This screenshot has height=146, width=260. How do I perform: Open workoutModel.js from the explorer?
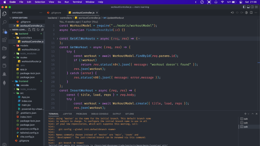(x=30, y=49)
